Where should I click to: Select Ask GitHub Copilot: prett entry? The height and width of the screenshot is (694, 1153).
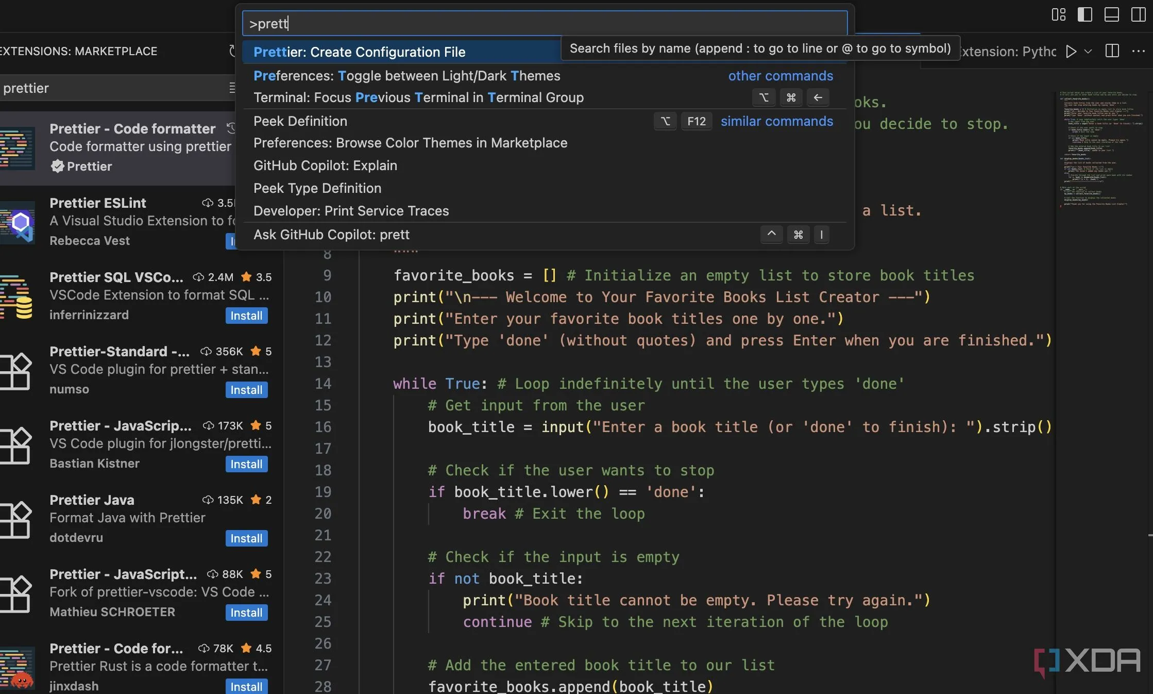pos(545,235)
